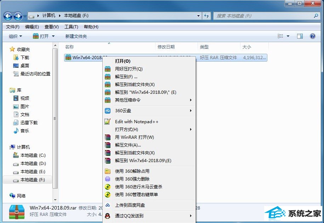Open the 组织 dropdown

15,36
